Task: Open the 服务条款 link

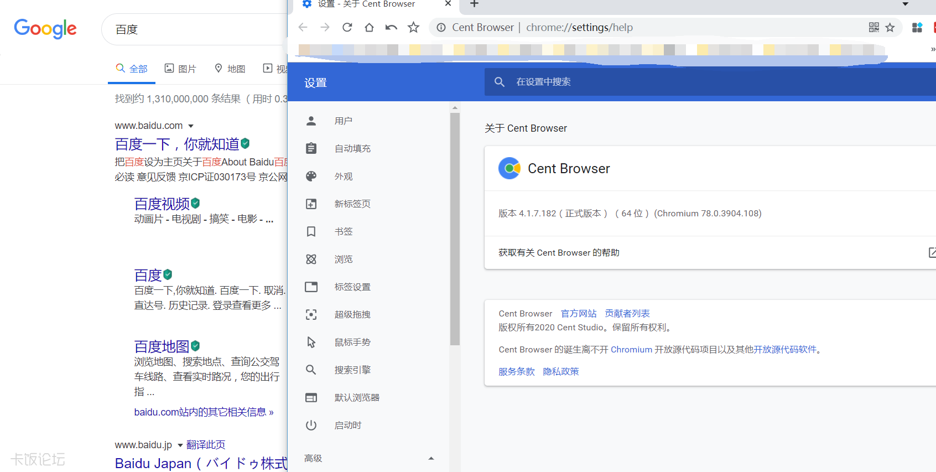Action: 517,372
